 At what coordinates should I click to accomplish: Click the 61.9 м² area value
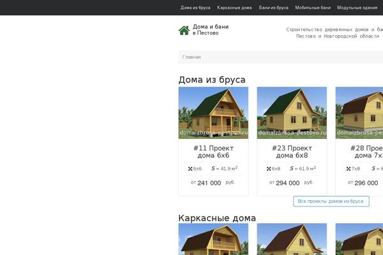pyautogui.click(x=308, y=168)
